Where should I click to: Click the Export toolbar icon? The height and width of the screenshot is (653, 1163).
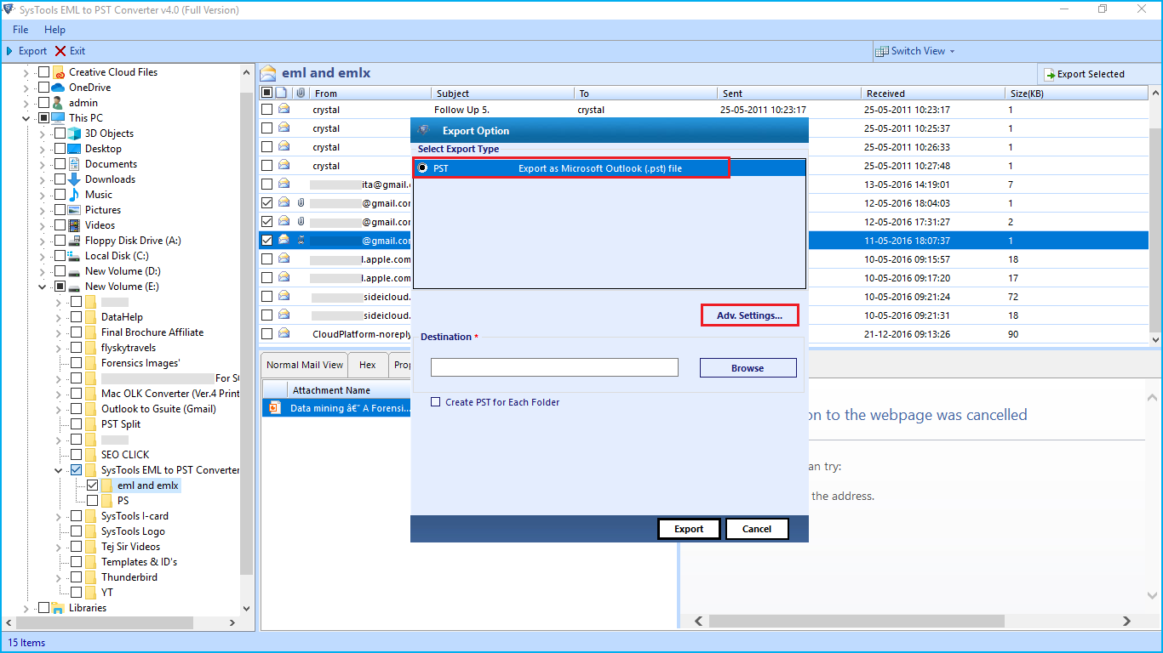(9, 51)
